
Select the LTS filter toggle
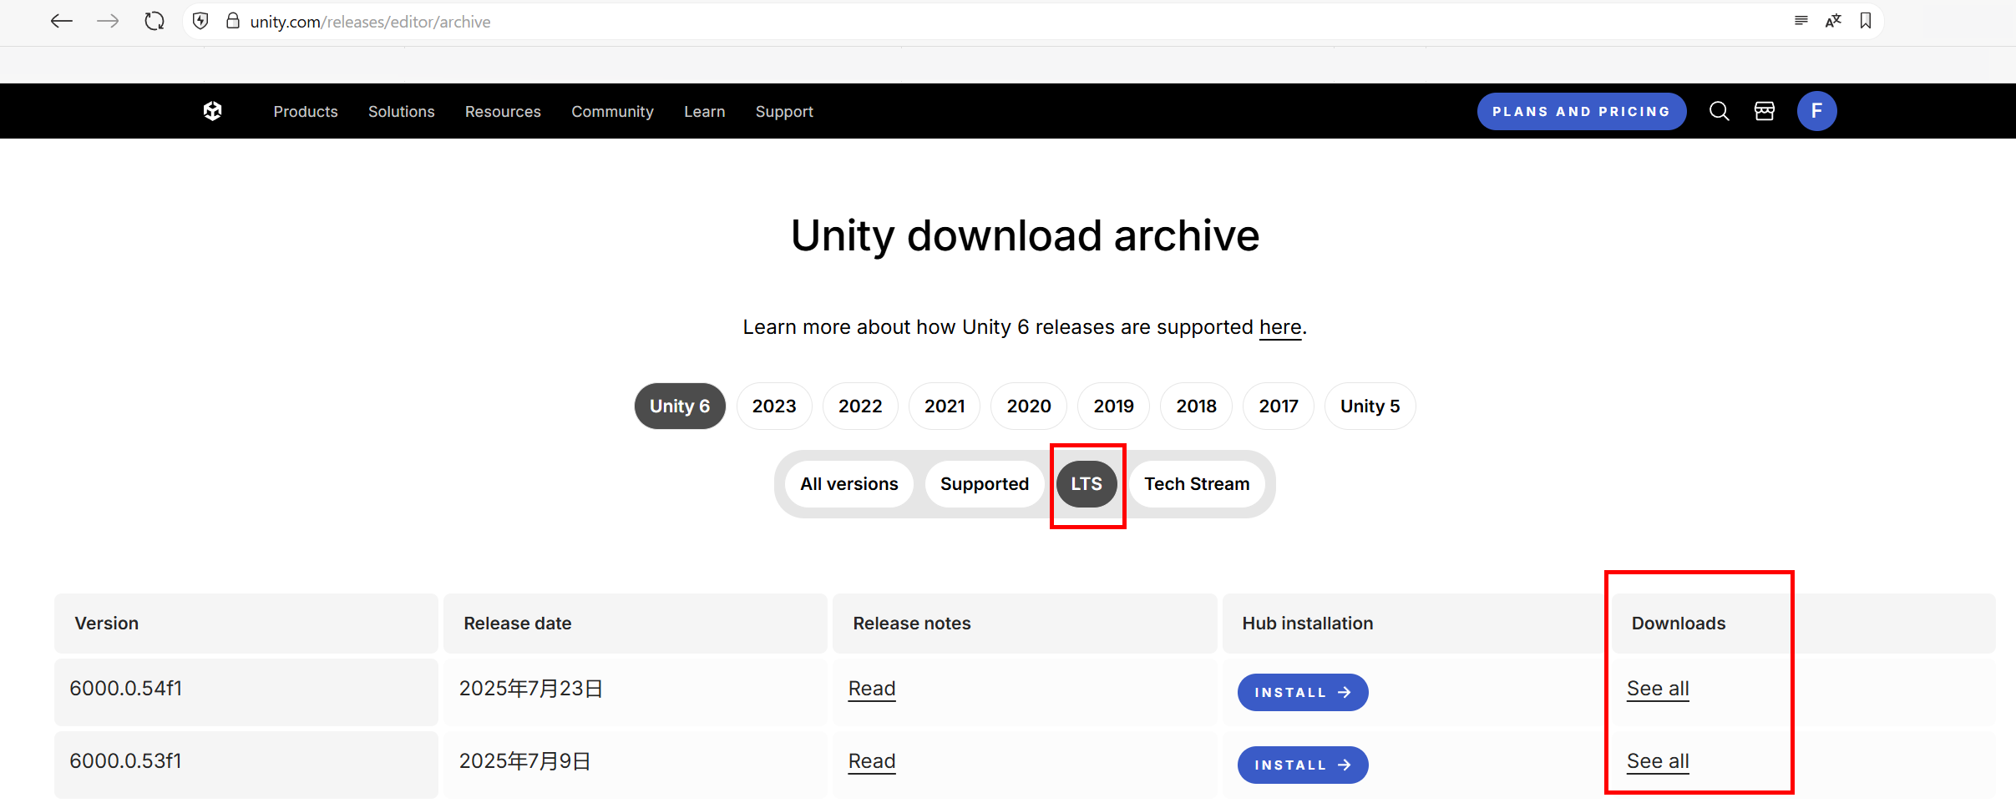point(1087,484)
